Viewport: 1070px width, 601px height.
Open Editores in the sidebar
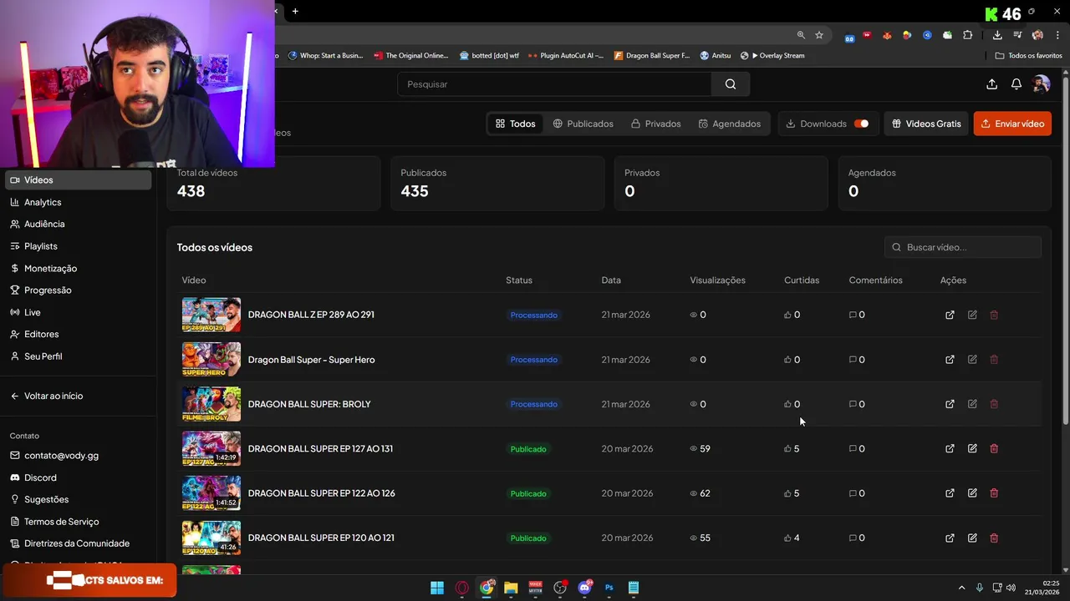79,334
